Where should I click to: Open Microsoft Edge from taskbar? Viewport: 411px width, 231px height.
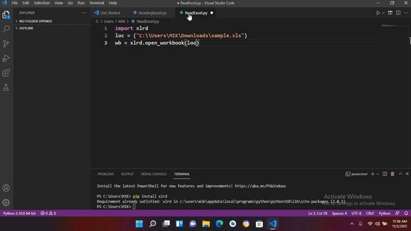(x=220, y=224)
